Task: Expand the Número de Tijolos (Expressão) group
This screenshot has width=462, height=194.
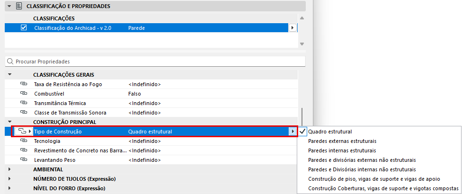Action: (x=9, y=179)
